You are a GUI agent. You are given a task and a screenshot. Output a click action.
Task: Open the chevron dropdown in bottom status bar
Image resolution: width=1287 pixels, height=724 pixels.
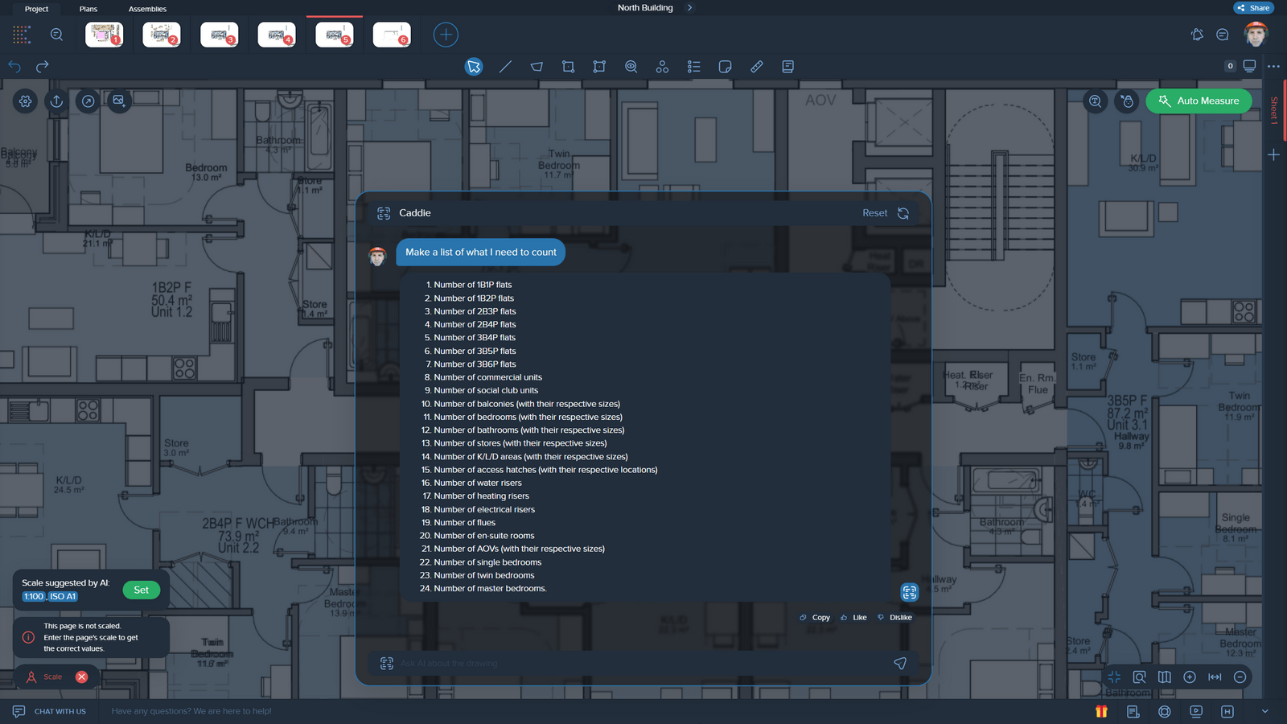click(1264, 711)
